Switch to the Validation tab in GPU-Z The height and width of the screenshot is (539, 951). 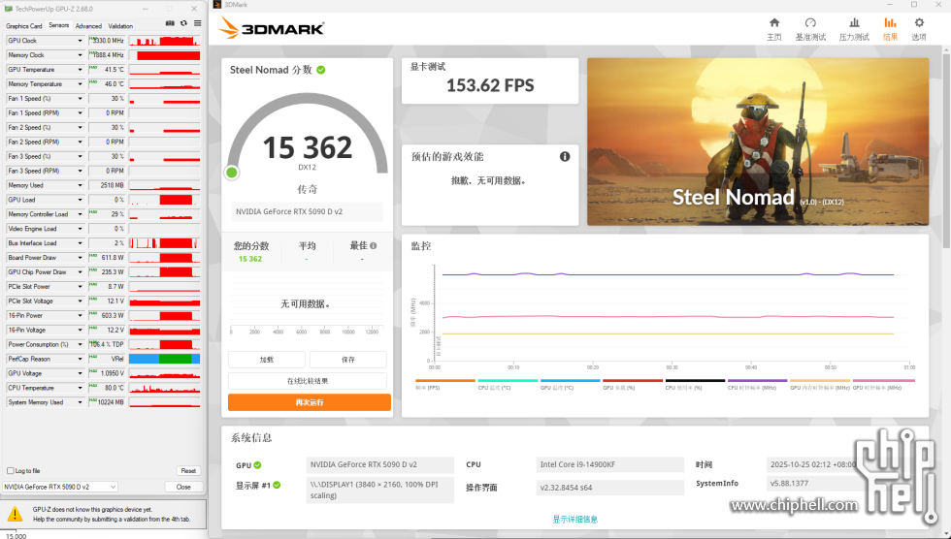tap(120, 26)
